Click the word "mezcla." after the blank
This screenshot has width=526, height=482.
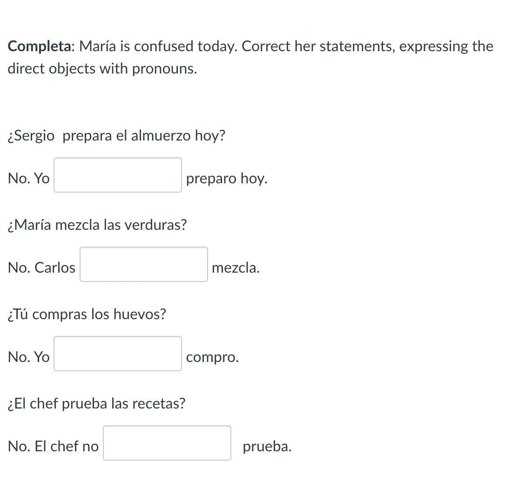click(236, 268)
